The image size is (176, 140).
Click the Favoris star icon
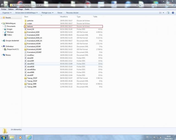pyautogui.click(x=4, y=18)
